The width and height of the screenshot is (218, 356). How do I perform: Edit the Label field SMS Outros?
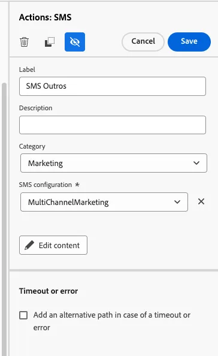click(x=113, y=86)
